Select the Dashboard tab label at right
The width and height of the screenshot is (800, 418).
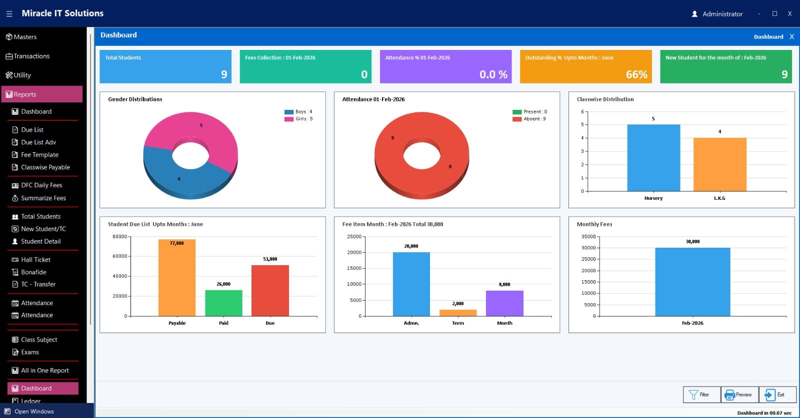[768, 37]
